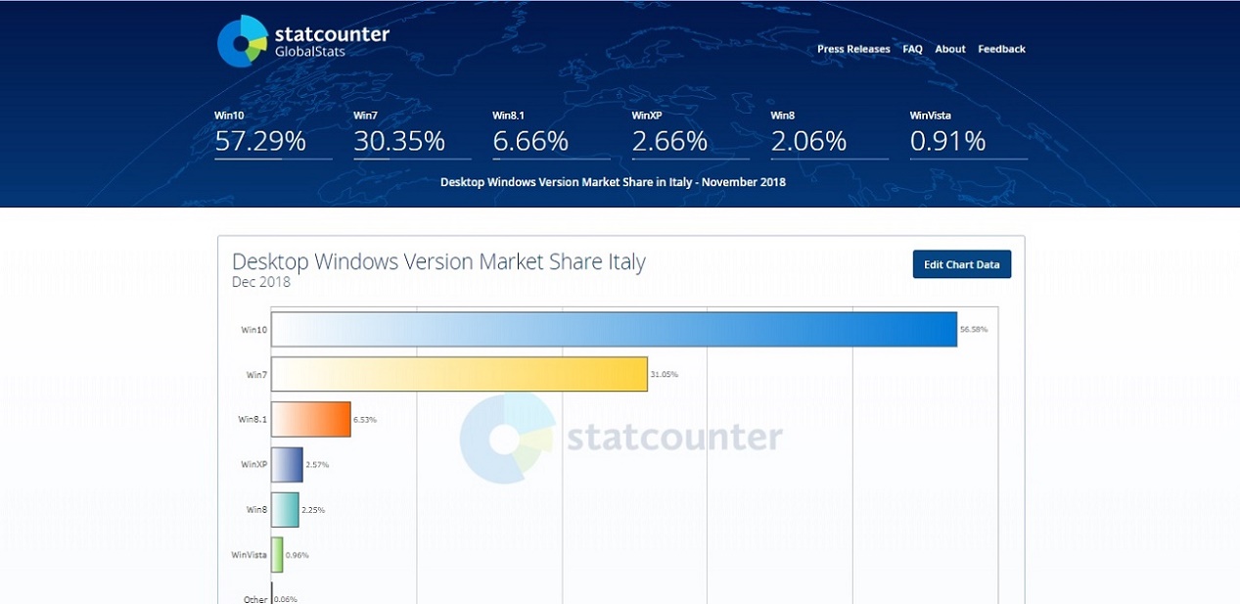Click the 0.96% value label
Image resolution: width=1240 pixels, height=604 pixels.
pyautogui.click(x=297, y=555)
